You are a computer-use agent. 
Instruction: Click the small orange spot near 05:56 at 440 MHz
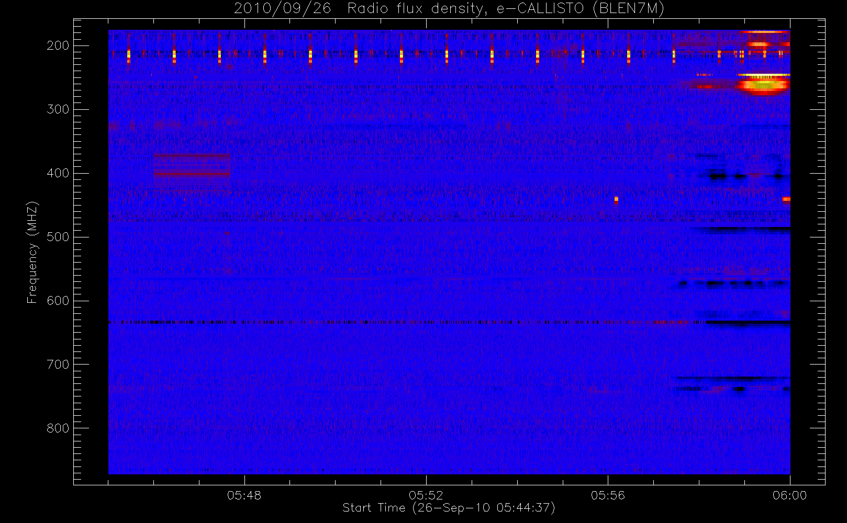point(616,199)
